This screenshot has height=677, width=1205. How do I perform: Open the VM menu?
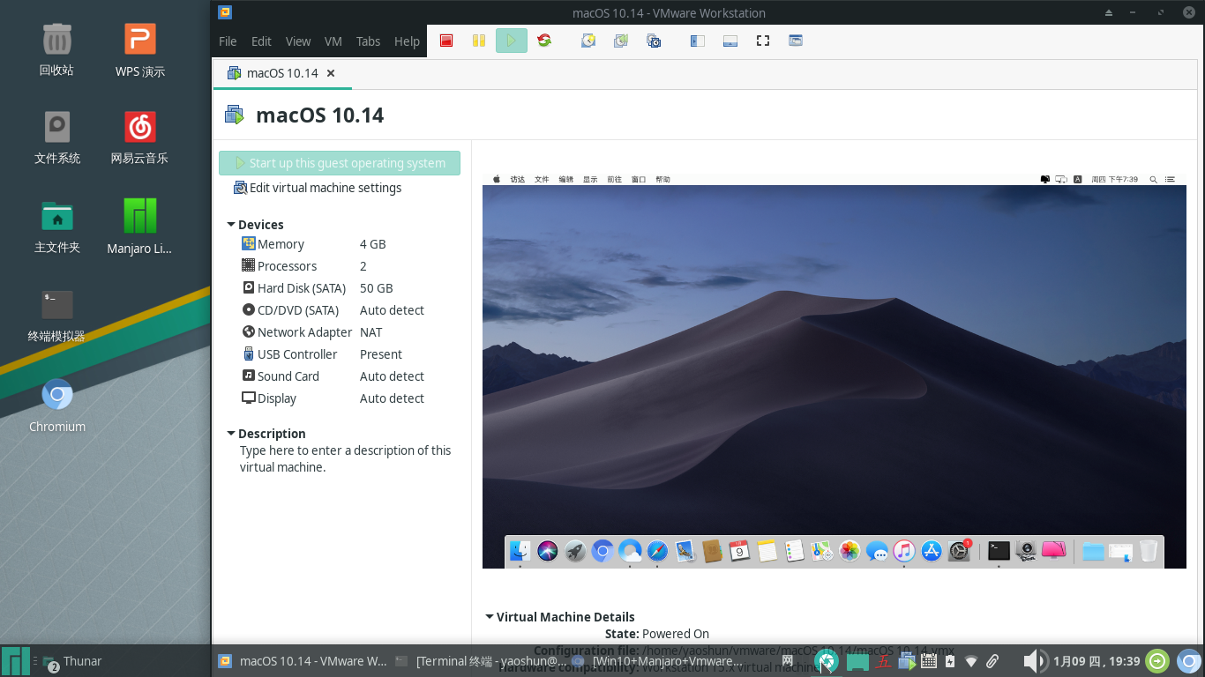333,41
